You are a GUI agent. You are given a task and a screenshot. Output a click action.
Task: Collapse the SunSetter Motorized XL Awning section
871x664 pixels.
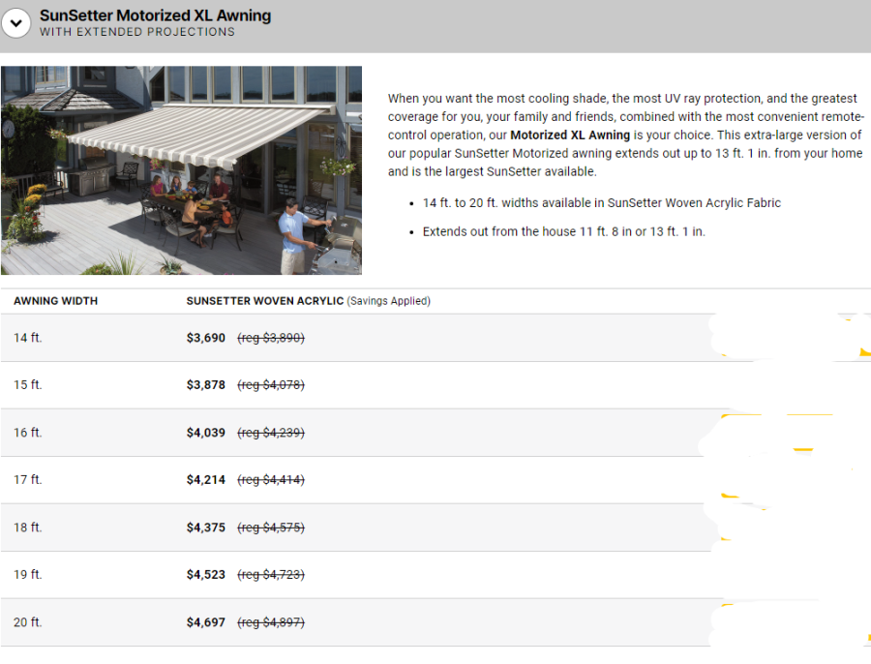pos(15,23)
